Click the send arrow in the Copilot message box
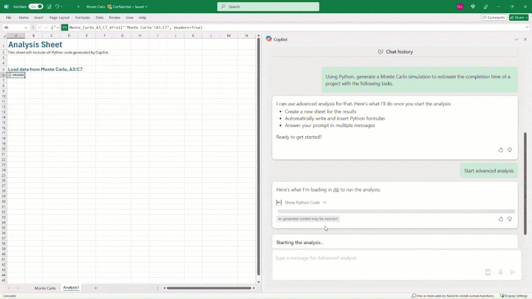Screen dimensions: 532x299 coord(513,272)
